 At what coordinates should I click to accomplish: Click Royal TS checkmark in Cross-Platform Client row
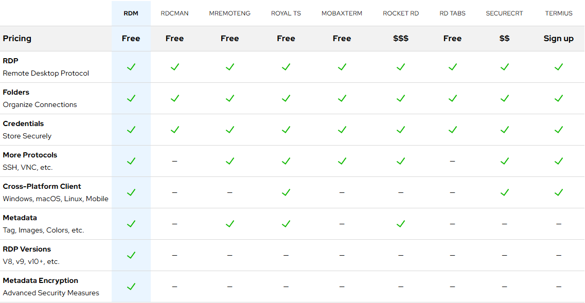click(x=286, y=192)
